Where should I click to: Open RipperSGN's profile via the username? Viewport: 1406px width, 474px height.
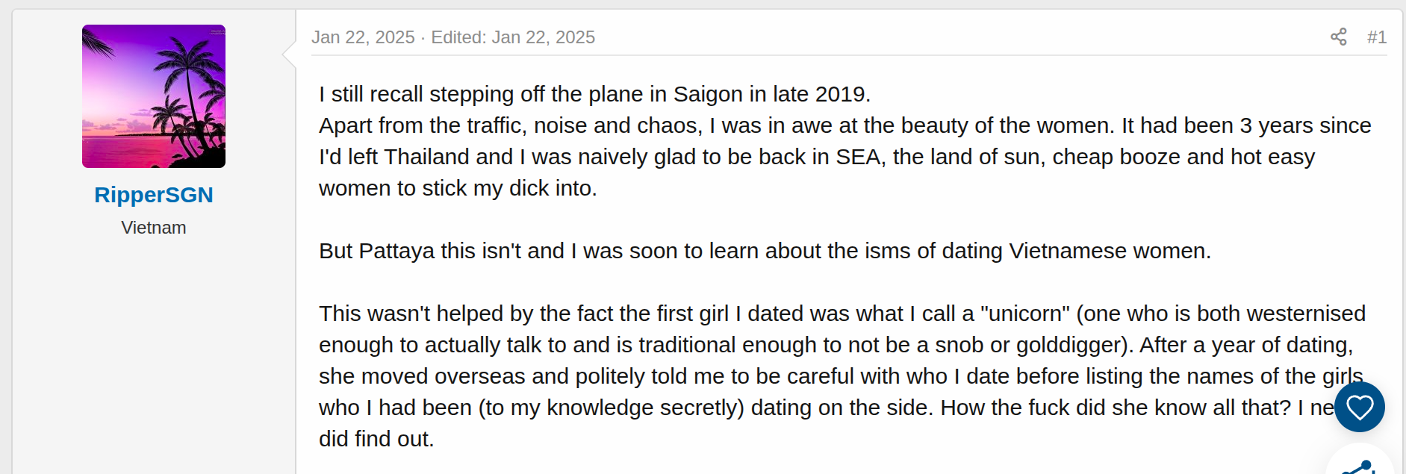(x=154, y=195)
